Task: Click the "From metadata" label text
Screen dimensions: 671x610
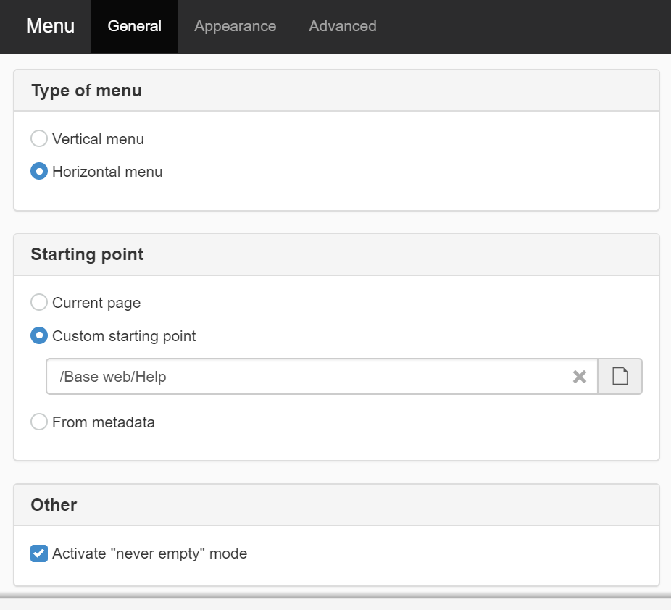Action: (x=104, y=422)
